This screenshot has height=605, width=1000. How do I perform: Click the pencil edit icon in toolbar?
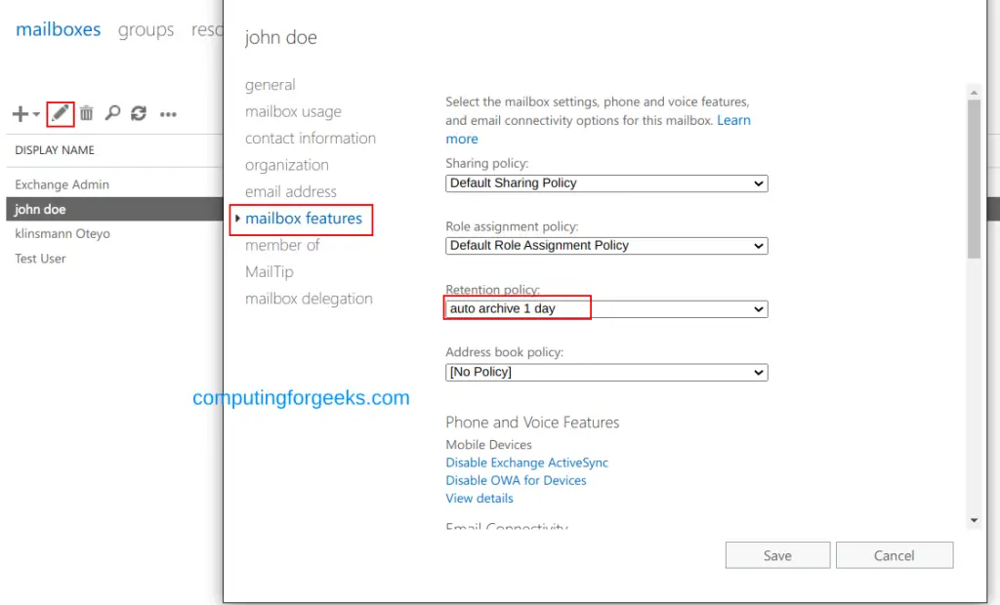coord(60,113)
